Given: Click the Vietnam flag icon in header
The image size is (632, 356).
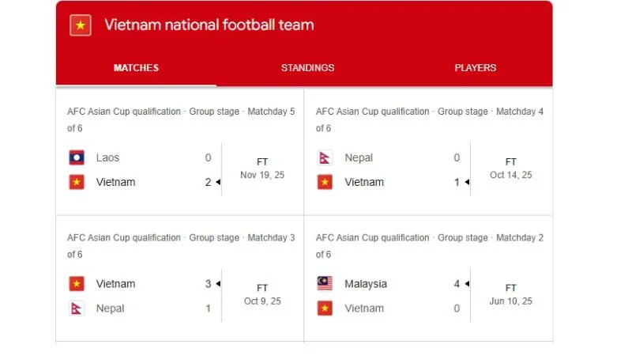Looking at the screenshot, I should (x=80, y=25).
